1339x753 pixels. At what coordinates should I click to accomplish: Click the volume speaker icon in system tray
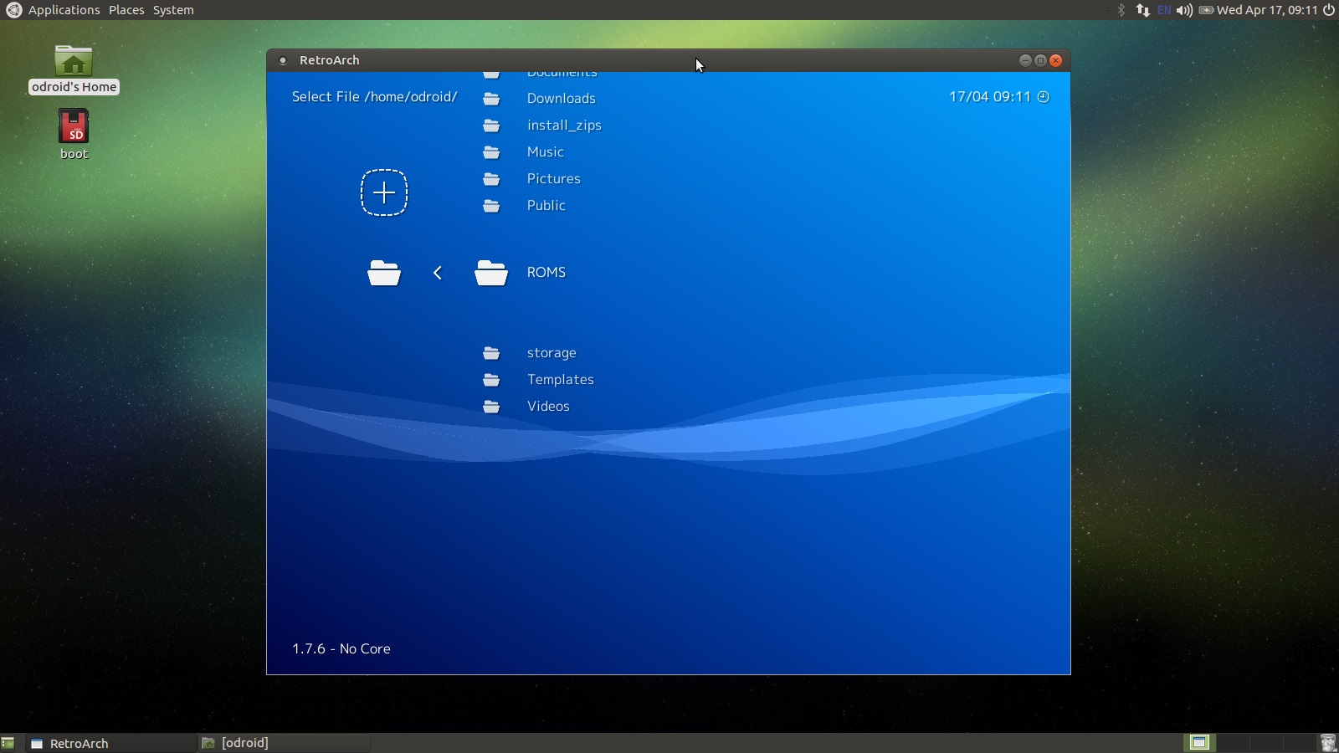1184,10
